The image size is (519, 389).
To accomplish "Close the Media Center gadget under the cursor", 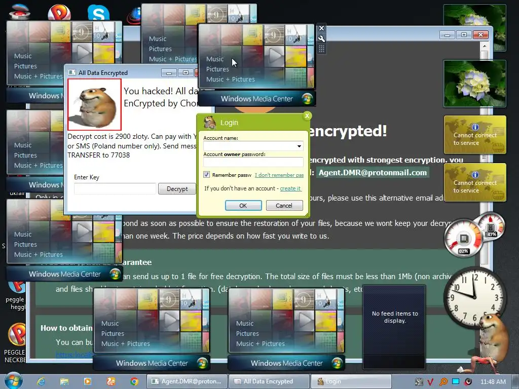I will click(321, 28).
